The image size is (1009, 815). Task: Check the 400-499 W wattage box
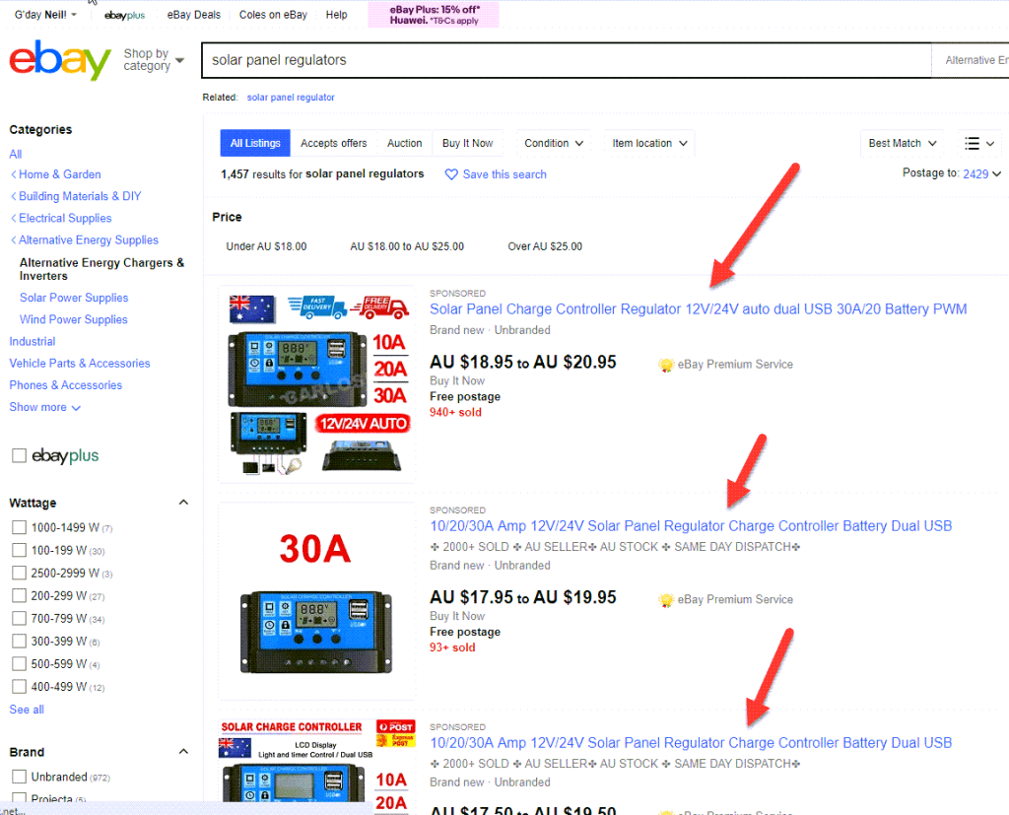tap(20, 687)
